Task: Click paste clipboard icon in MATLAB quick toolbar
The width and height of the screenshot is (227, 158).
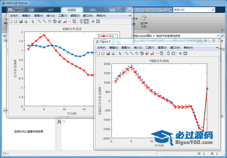Action: 146,10
